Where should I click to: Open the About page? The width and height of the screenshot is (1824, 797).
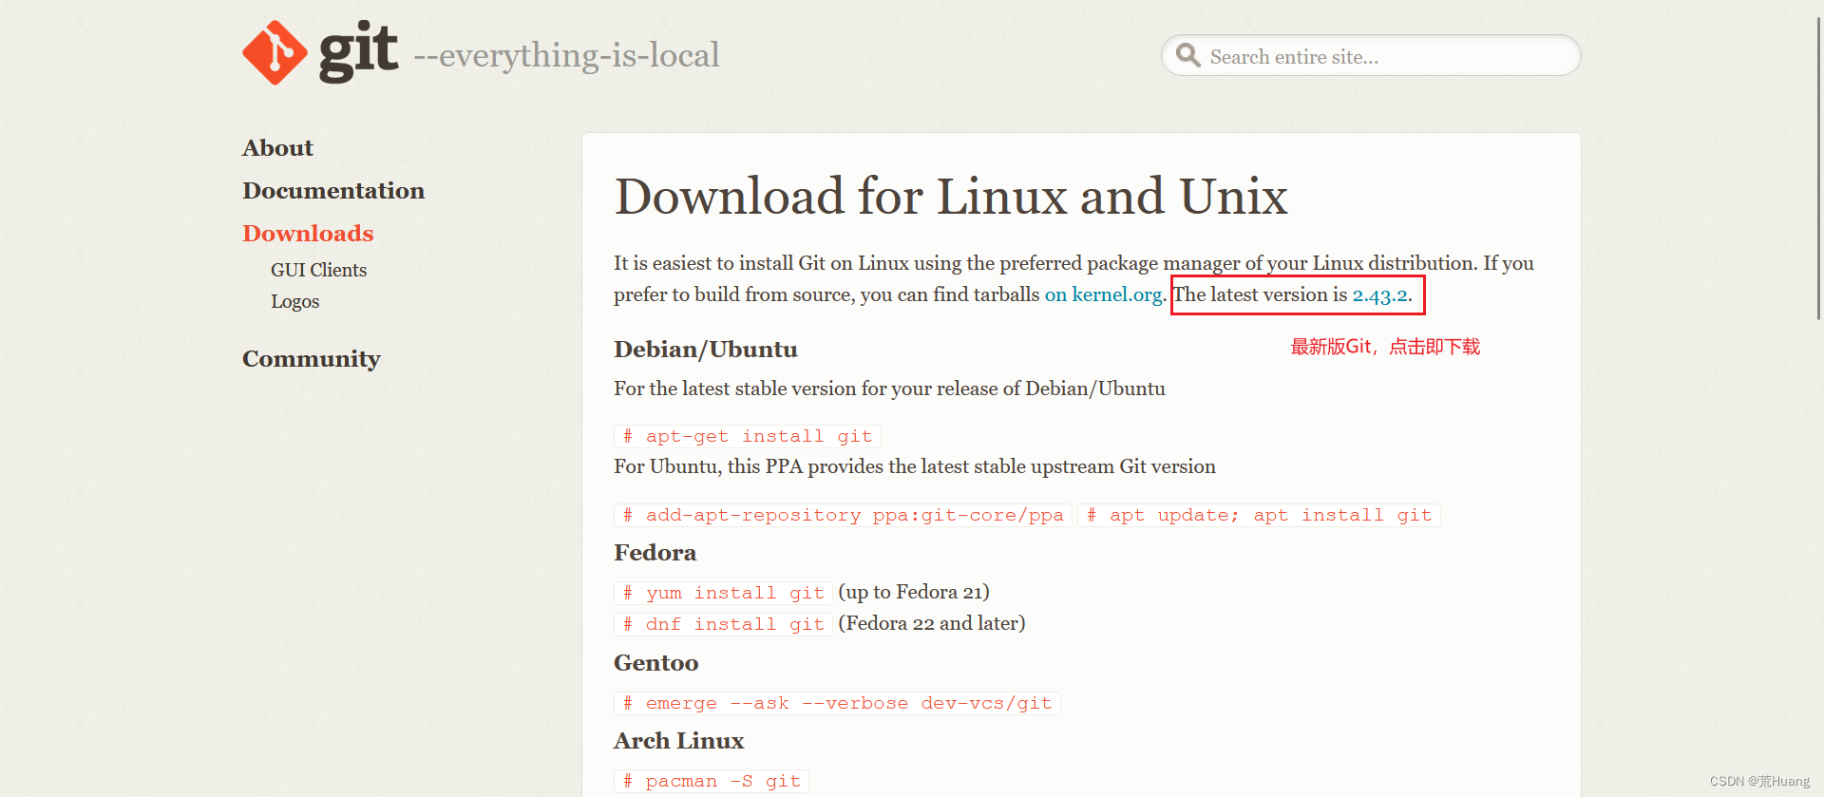[x=277, y=148]
